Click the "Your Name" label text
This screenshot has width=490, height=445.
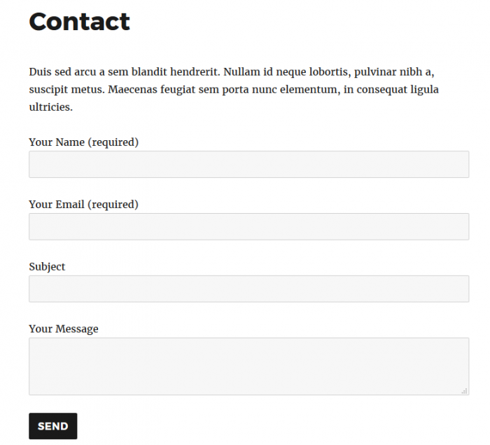[57, 142]
